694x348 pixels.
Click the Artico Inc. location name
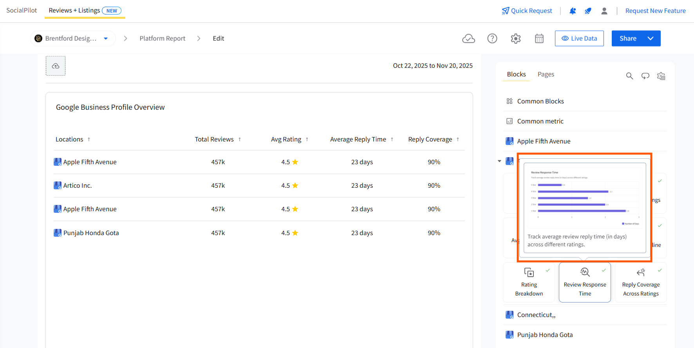click(x=78, y=185)
